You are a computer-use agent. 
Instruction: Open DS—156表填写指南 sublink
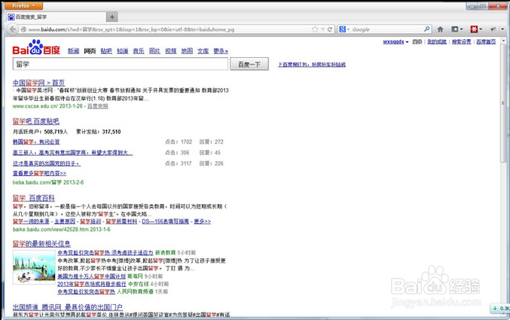coord(166,221)
